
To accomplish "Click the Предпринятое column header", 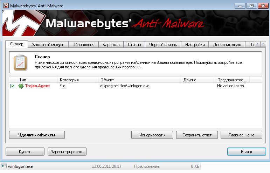I will point(233,80).
